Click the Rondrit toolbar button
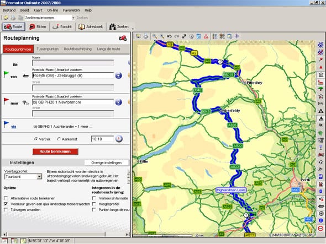This screenshot has height=244, width=326. point(62,27)
